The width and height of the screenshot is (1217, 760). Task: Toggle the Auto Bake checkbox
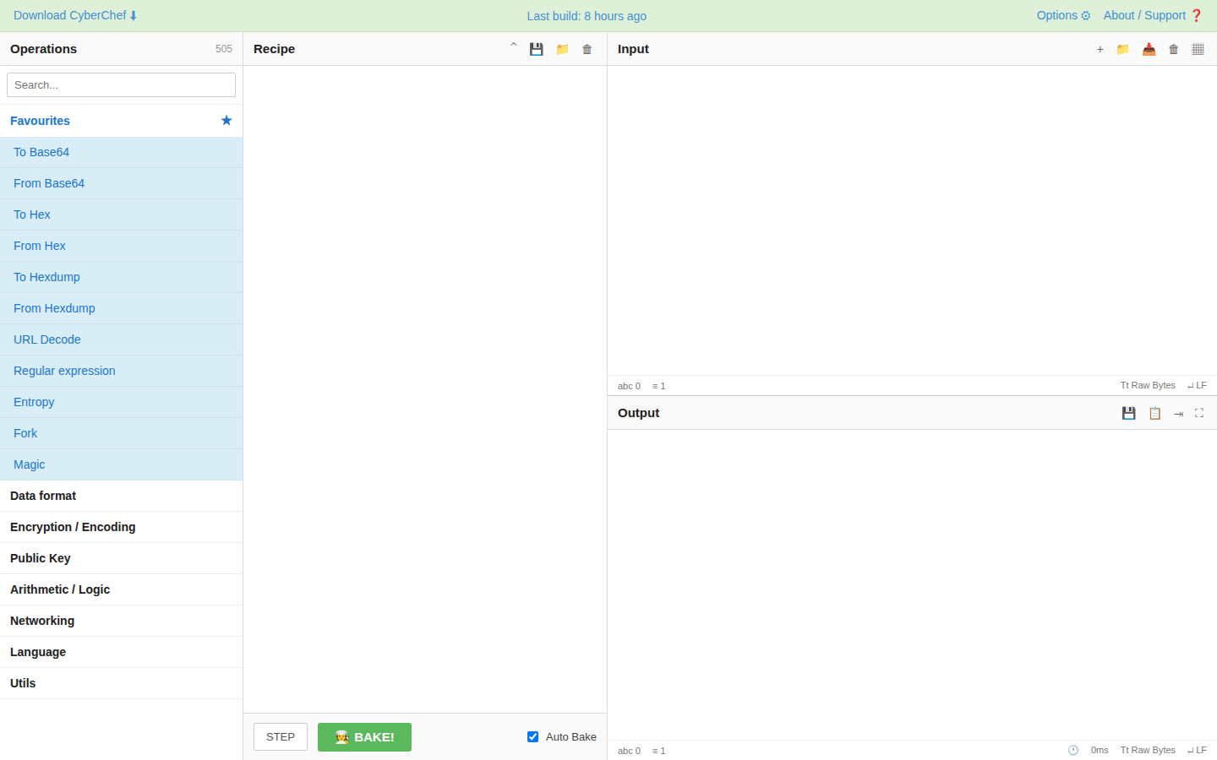532,736
